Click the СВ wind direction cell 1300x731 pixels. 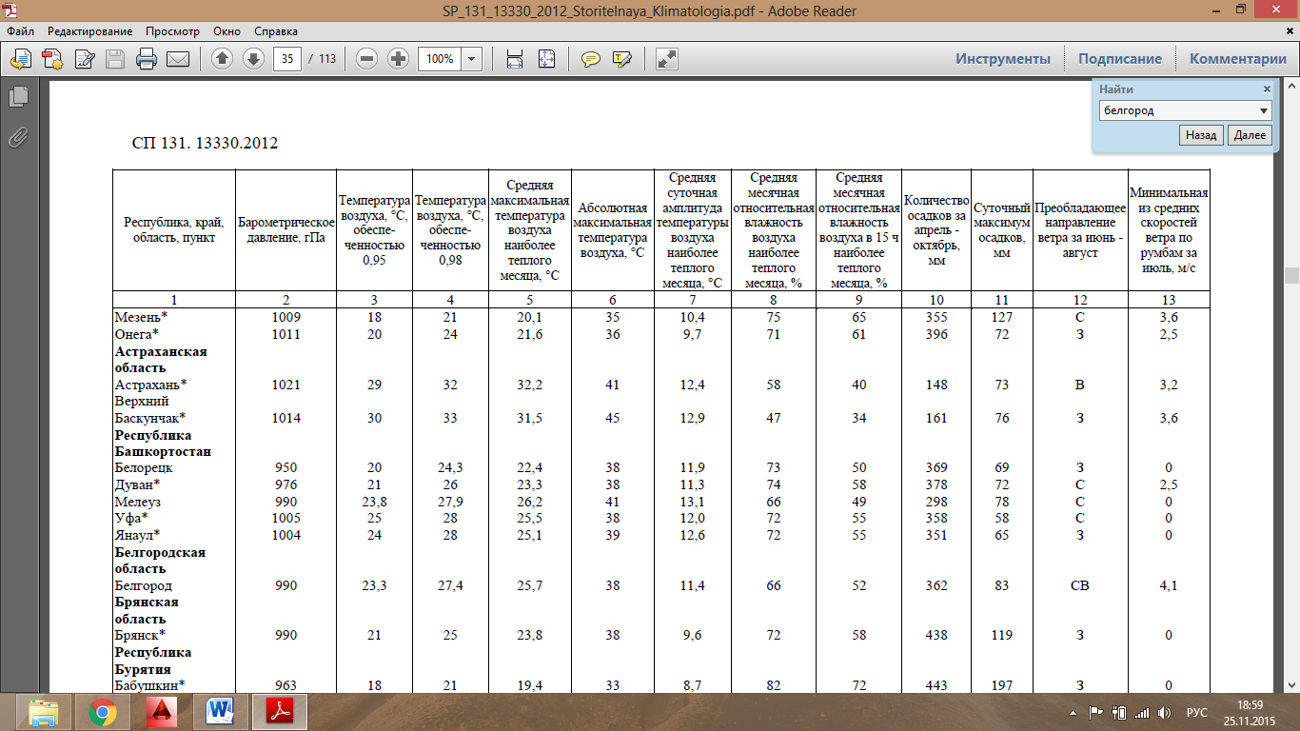[x=1079, y=585]
